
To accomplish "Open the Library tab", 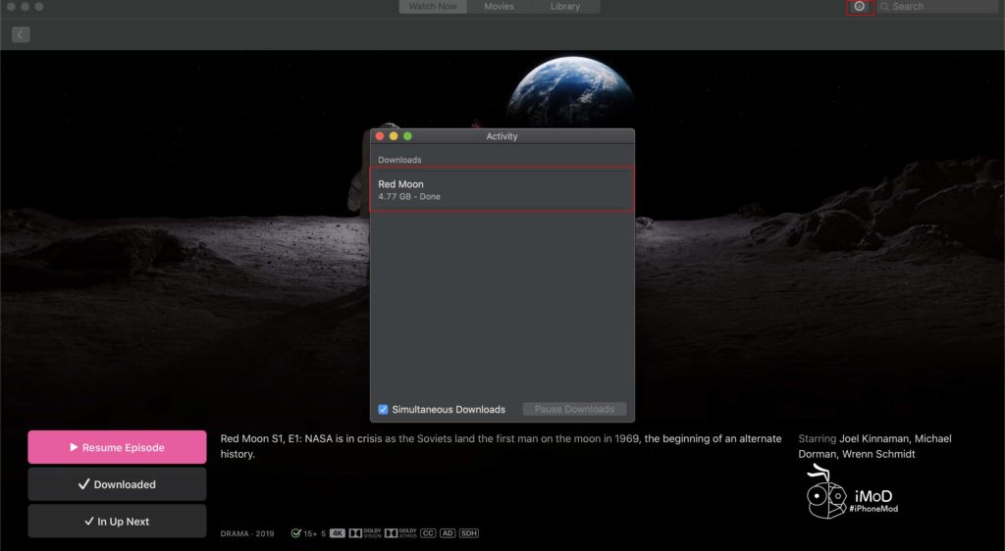I will click(x=564, y=7).
